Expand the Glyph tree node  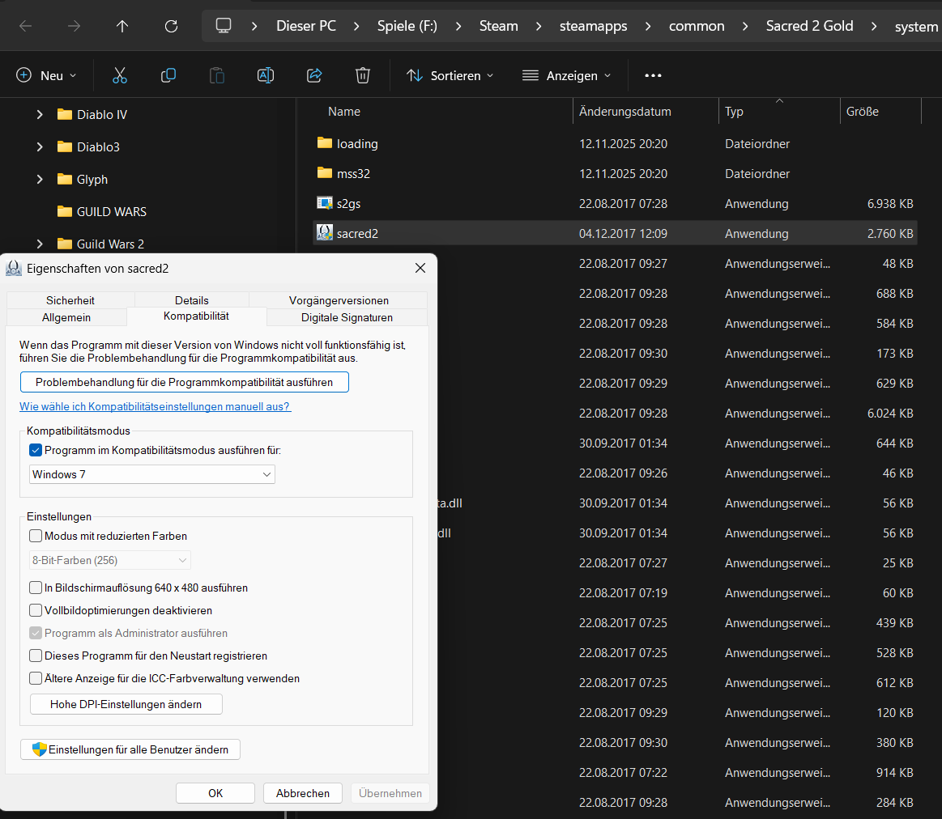click(x=40, y=179)
